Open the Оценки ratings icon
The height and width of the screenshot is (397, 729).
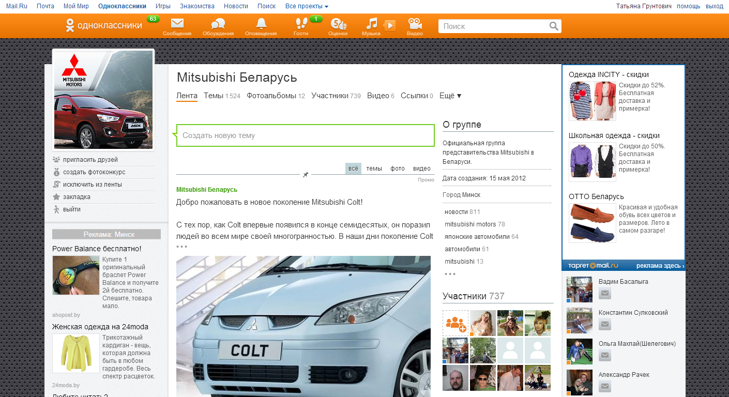(338, 24)
